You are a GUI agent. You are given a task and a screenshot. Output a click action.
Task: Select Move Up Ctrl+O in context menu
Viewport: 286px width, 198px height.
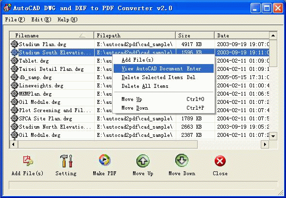(164, 99)
